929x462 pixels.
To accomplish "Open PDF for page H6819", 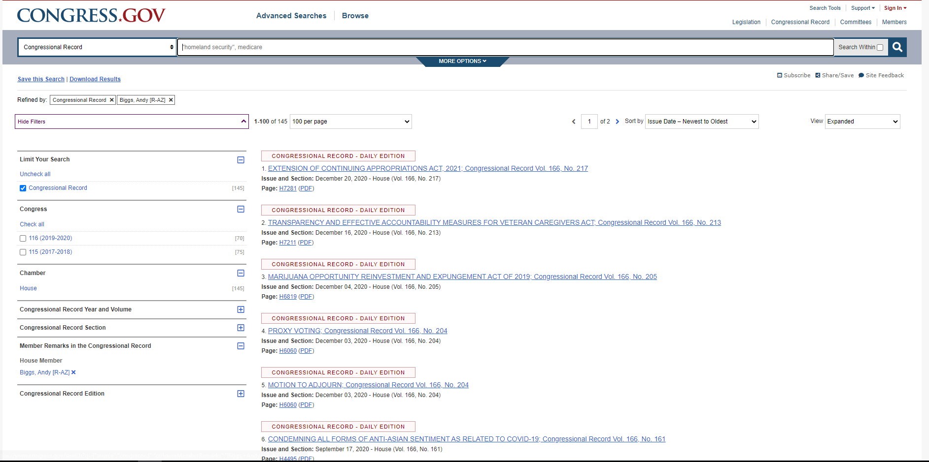I will coord(306,297).
